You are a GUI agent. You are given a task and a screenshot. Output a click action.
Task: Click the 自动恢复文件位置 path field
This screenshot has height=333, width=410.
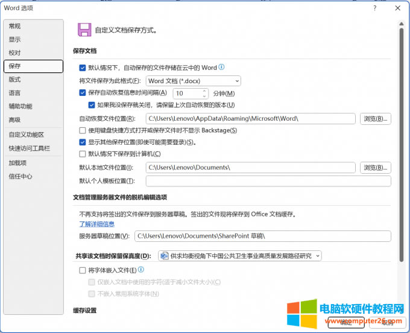coord(250,119)
